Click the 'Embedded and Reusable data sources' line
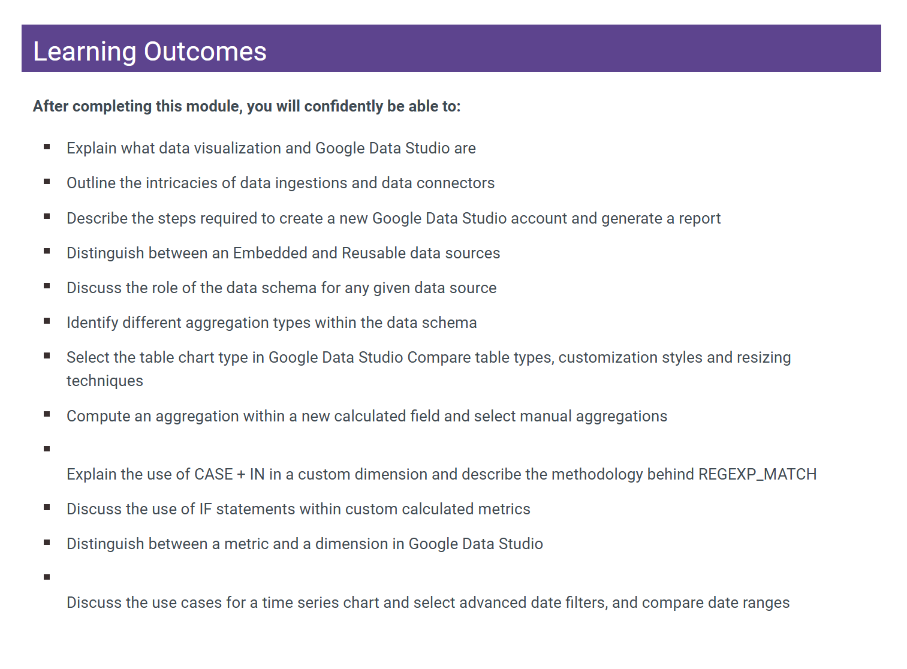The height and width of the screenshot is (669, 907). (x=283, y=253)
